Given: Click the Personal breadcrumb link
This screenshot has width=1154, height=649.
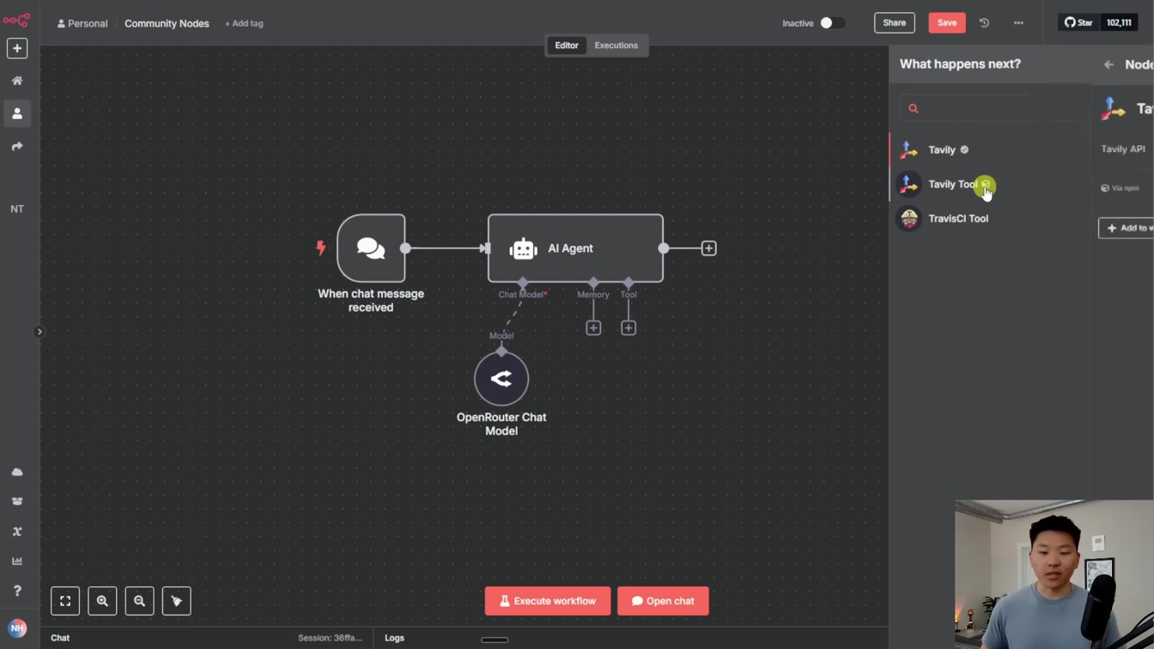Looking at the screenshot, I should [x=82, y=23].
